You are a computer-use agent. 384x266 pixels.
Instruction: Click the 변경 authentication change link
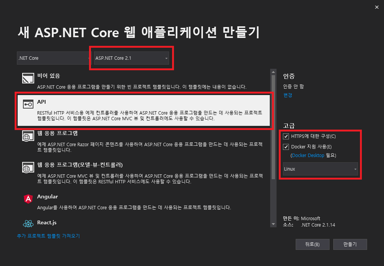point(288,95)
